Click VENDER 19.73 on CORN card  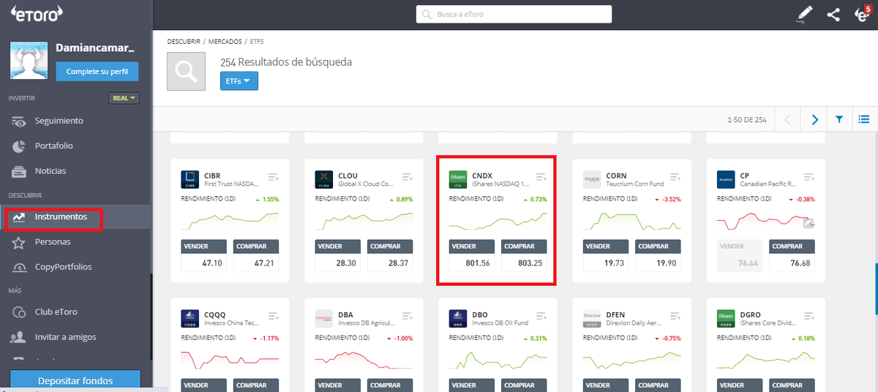[x=606, y=256]
